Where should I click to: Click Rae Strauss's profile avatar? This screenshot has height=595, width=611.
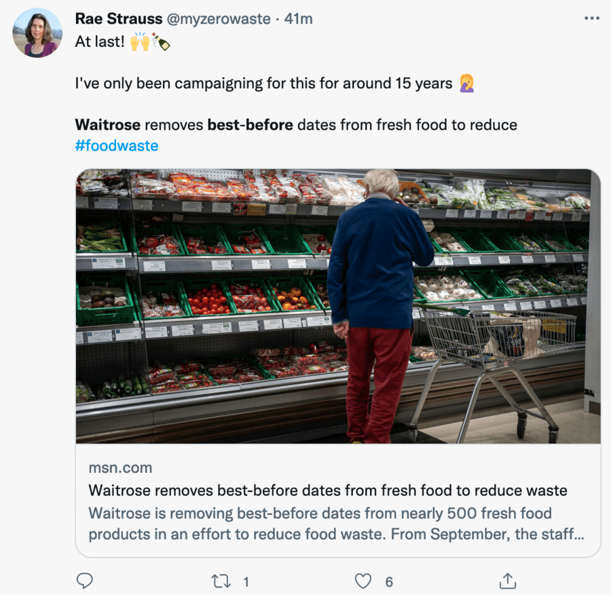click(x=37, y=33)
